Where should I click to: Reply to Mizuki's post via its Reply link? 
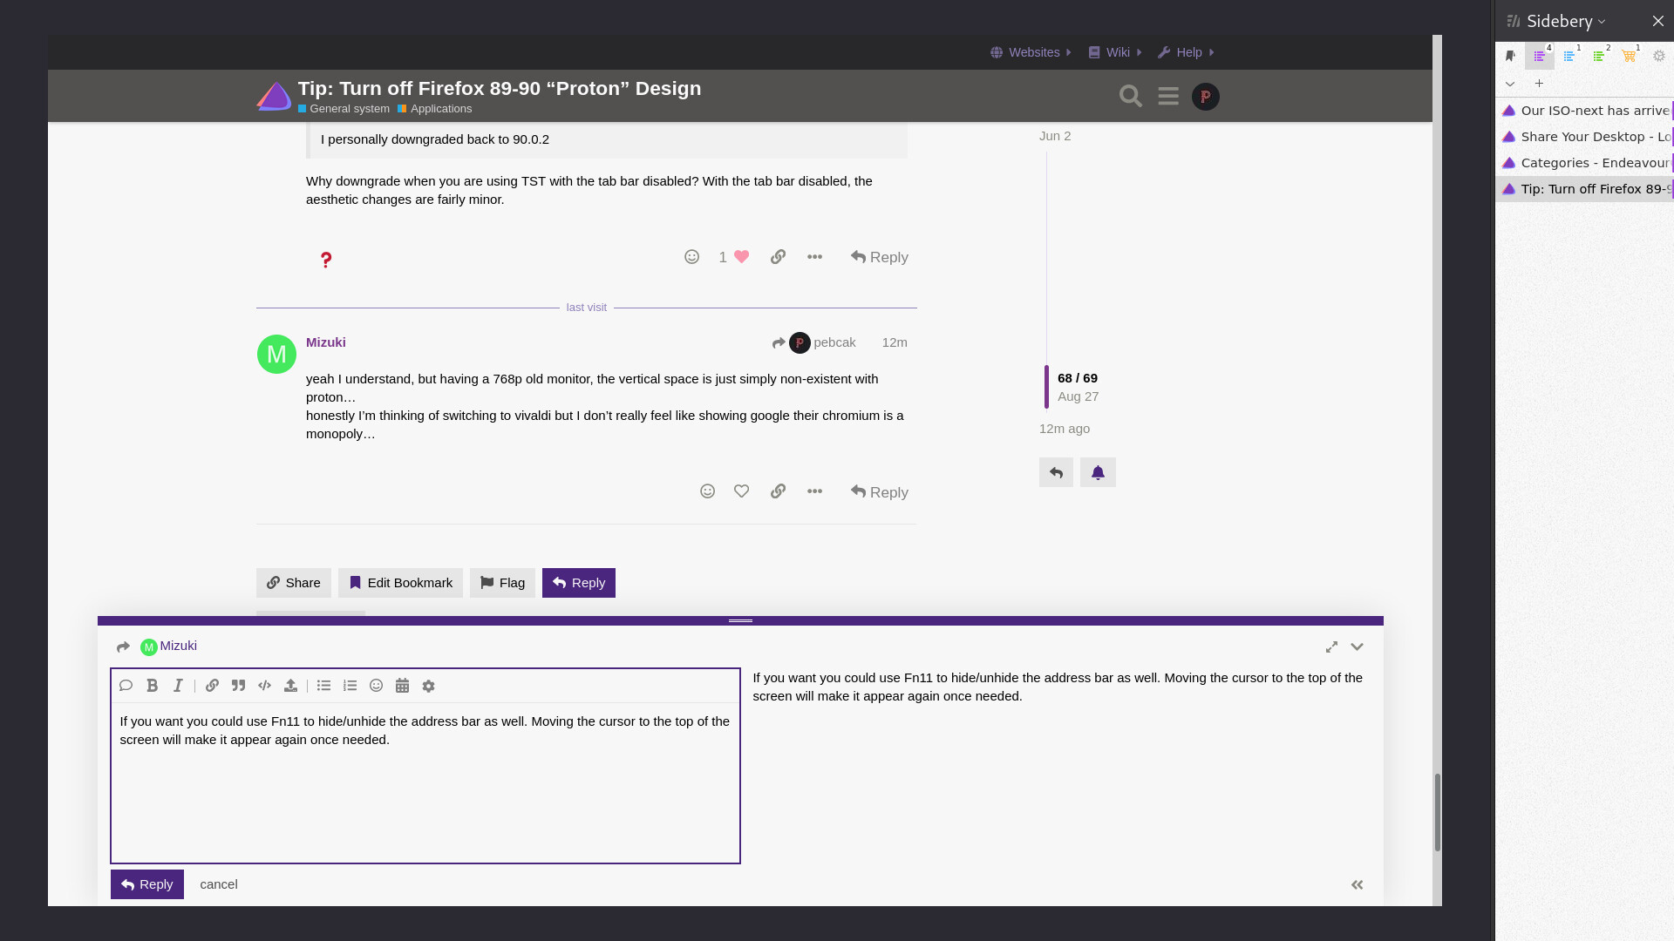(x=879, y=492)
